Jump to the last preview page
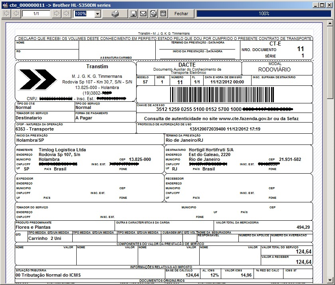This screenshot has width=335, height=285. 66,14
